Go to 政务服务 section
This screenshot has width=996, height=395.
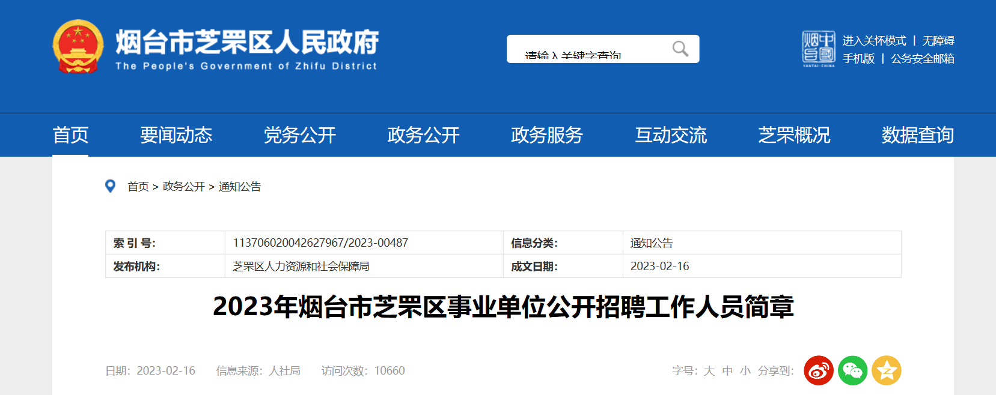(x=547, y=135)
